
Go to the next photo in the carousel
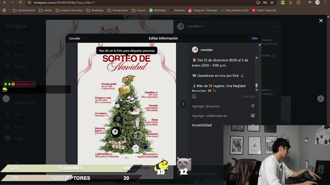pyautogui.click(x=183, y=104)
